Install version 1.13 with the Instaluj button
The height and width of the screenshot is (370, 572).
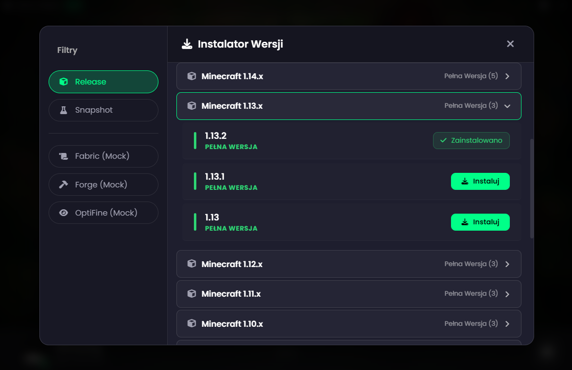[x=480, y=222]
